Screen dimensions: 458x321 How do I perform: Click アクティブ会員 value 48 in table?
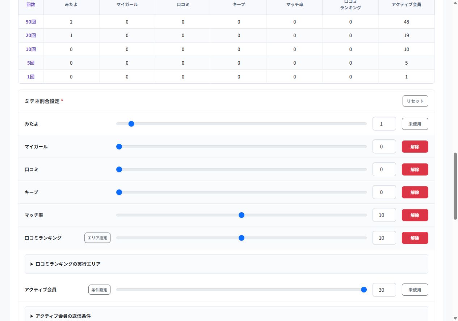406,22
